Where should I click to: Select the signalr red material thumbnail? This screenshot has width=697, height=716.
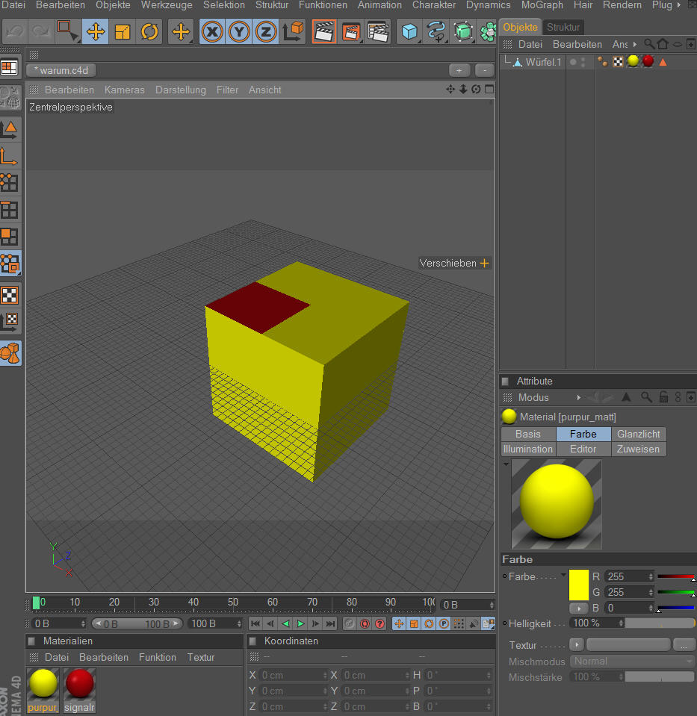pyautogui.click(x=79, y=691)
